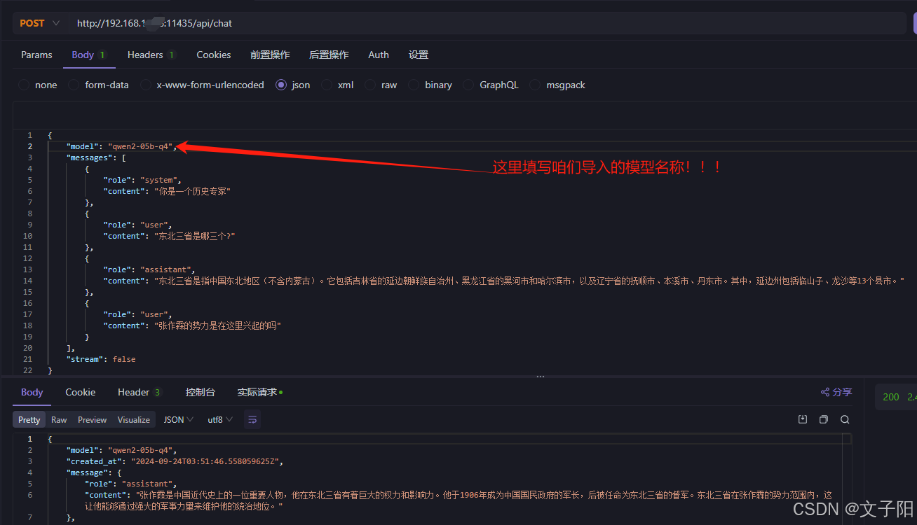Switch response view to Raw
This screenshot has height=525, width=917.
pos(59,419)
